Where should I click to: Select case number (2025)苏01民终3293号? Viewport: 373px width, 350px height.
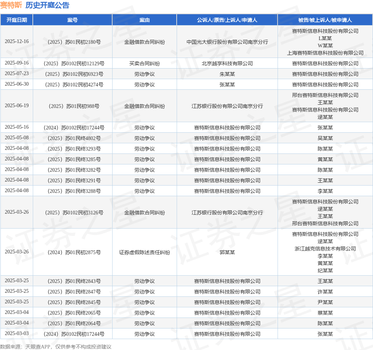click(x=74, y=149)
